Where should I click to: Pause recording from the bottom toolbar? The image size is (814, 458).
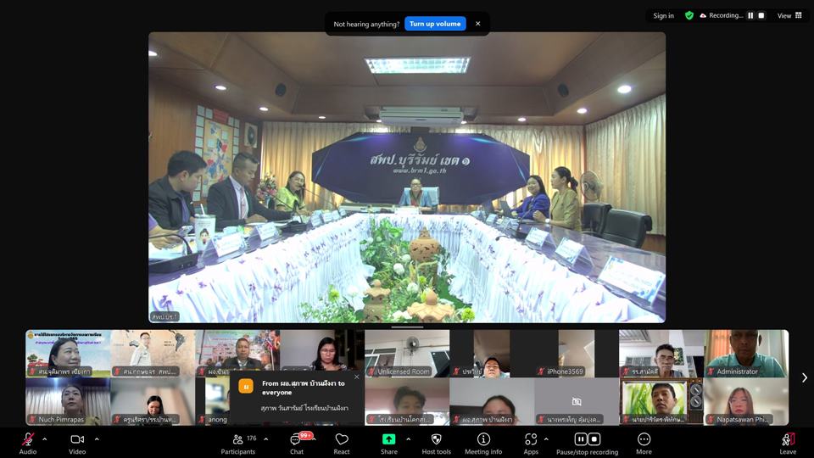(580, 439)
